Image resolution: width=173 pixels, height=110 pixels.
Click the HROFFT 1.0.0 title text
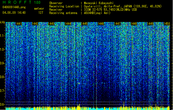coord(22,2)
